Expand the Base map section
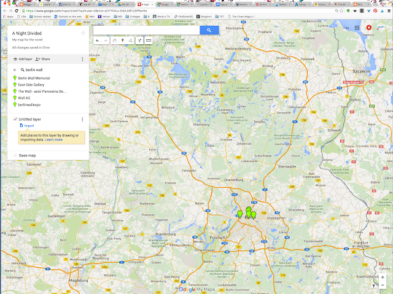This screenshot has width=393, height=294. point(15,155)
